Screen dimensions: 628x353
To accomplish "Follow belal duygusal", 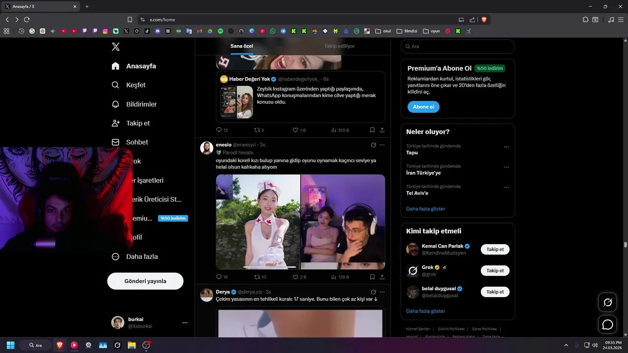I will pyautogui.click(x=495, y=292).
